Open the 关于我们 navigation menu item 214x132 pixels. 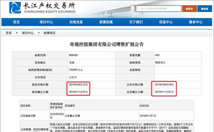[136, 22]
